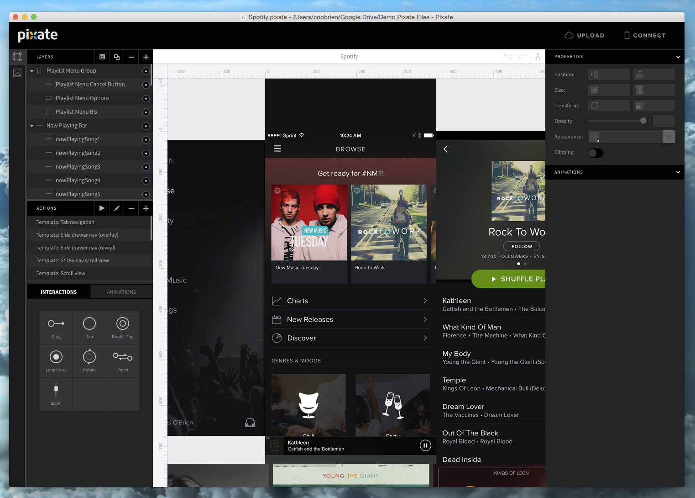Select Template: Sticky nav scroll view action
This screenshot has height=498, width=695.
[x=73, y=260]
